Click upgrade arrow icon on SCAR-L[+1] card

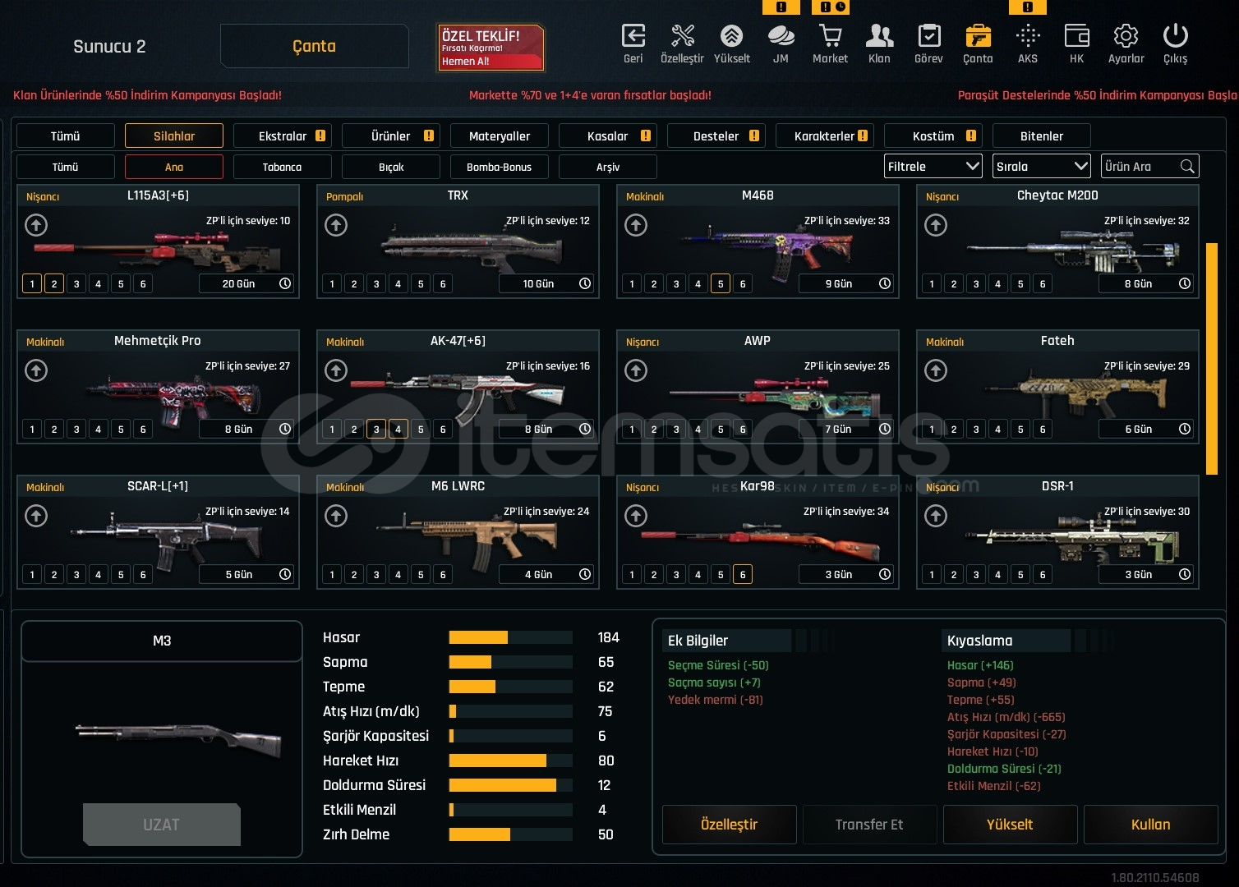[36, 516]
